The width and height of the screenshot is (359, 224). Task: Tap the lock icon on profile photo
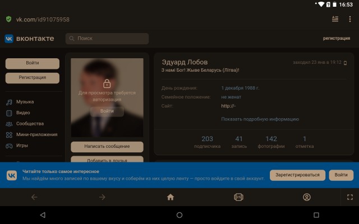107,83
